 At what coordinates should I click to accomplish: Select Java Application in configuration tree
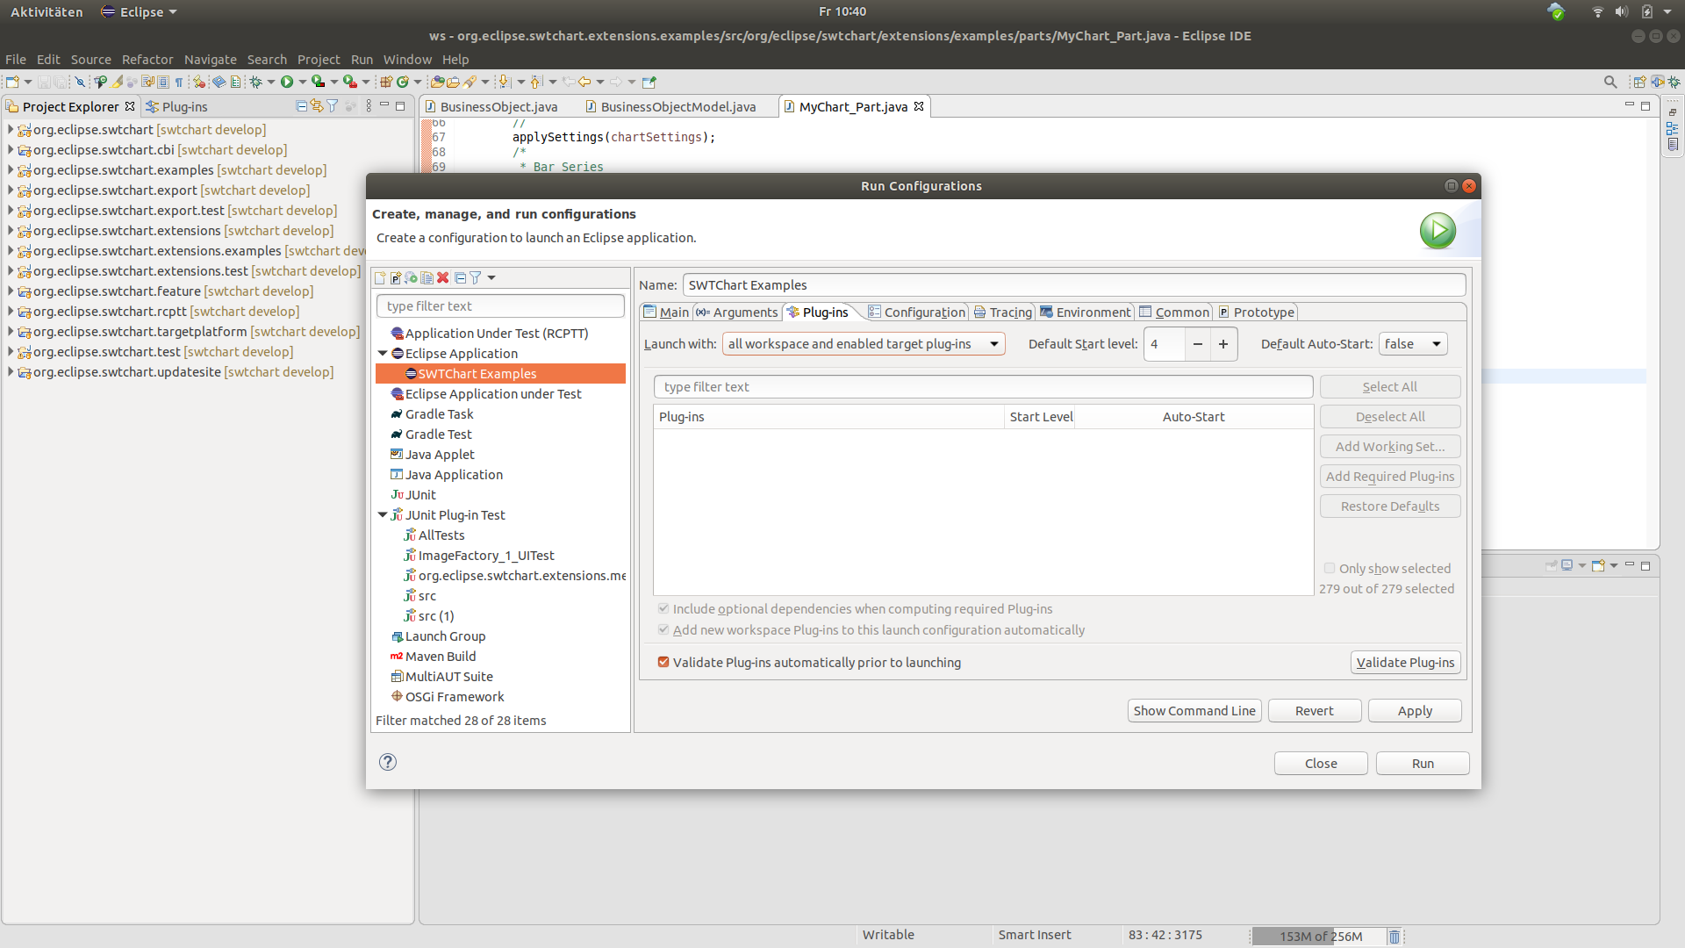[x=454, y=475]
